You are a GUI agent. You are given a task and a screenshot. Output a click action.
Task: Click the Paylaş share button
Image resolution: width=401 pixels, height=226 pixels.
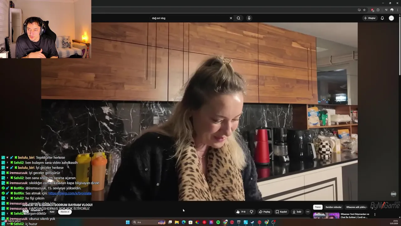[264, 212]
